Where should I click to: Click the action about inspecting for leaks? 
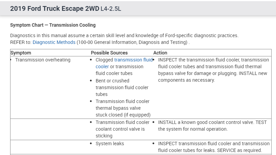tap(214, 147)
